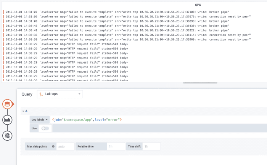The image size is (267, 165).
Task: Expand the Log labels selector
Action: (39, 120)
